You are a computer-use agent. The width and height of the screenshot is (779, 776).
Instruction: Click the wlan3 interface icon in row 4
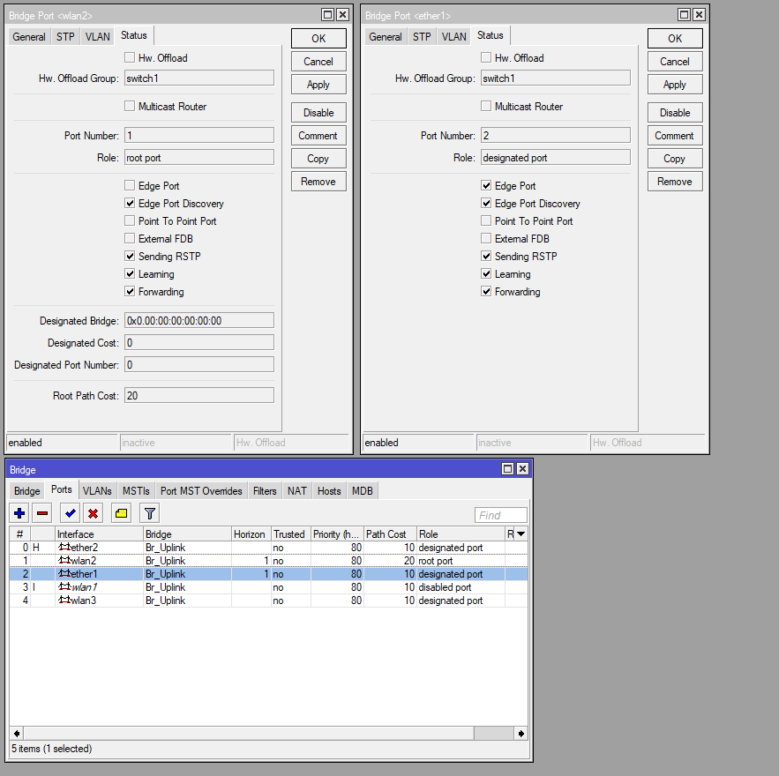tap(64, 601)
